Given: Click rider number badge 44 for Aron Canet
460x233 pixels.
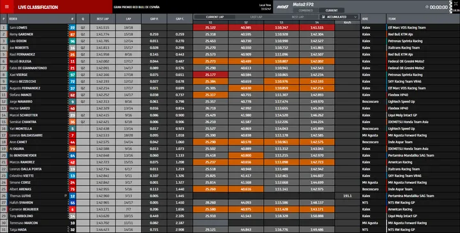Looking at the screenshot, I should click(x=72, y=142).
